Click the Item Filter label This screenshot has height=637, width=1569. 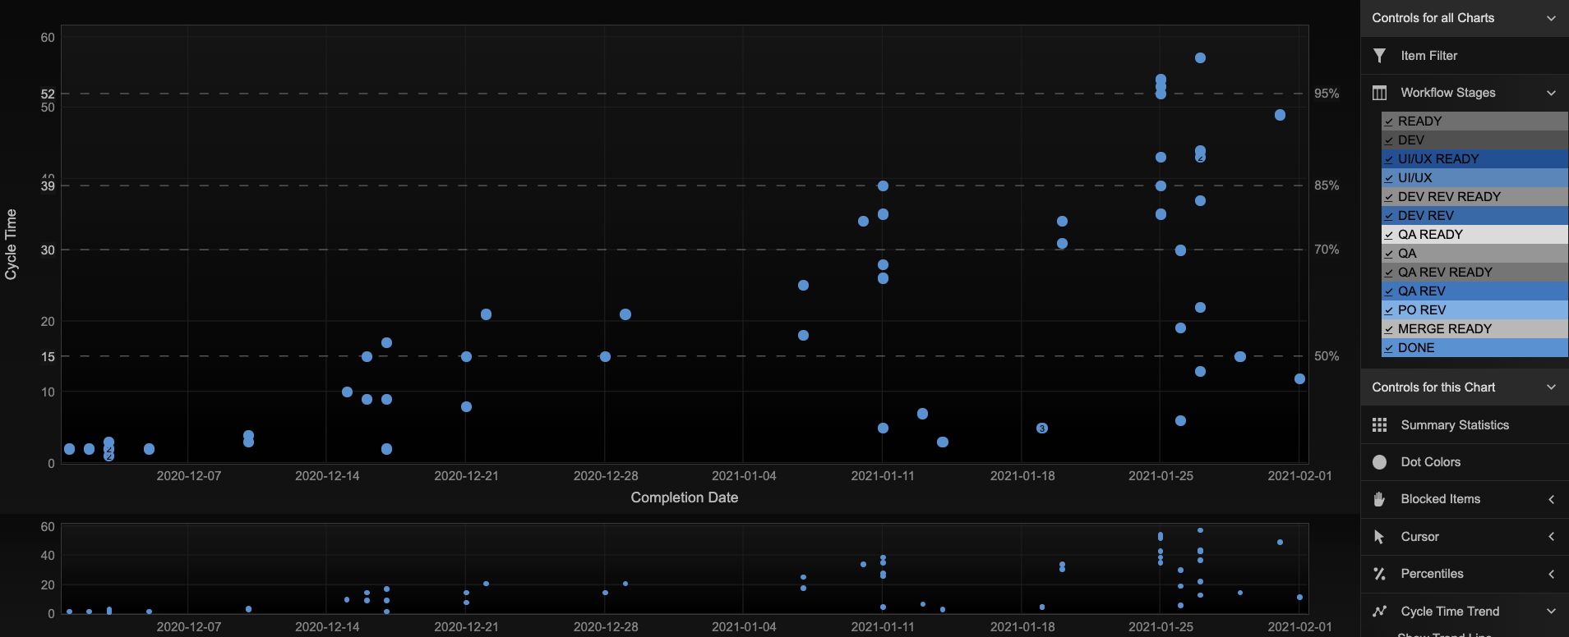point(1428,56)
